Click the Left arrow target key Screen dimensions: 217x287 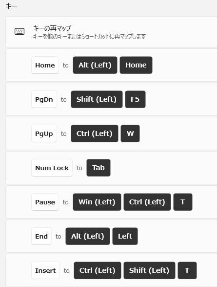(125, 236)
